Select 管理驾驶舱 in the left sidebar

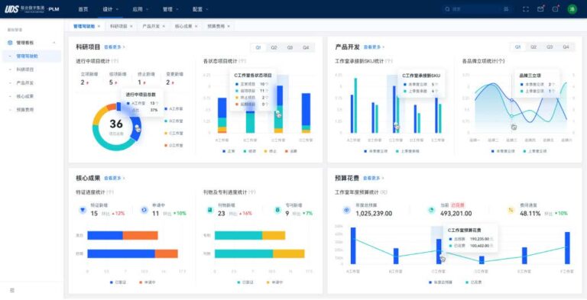31,56
